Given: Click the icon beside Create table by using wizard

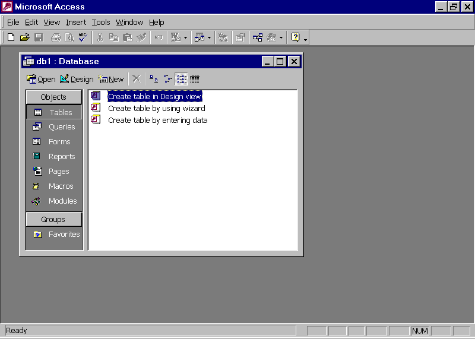Looking at the screenshot, I should pos(96,108).
